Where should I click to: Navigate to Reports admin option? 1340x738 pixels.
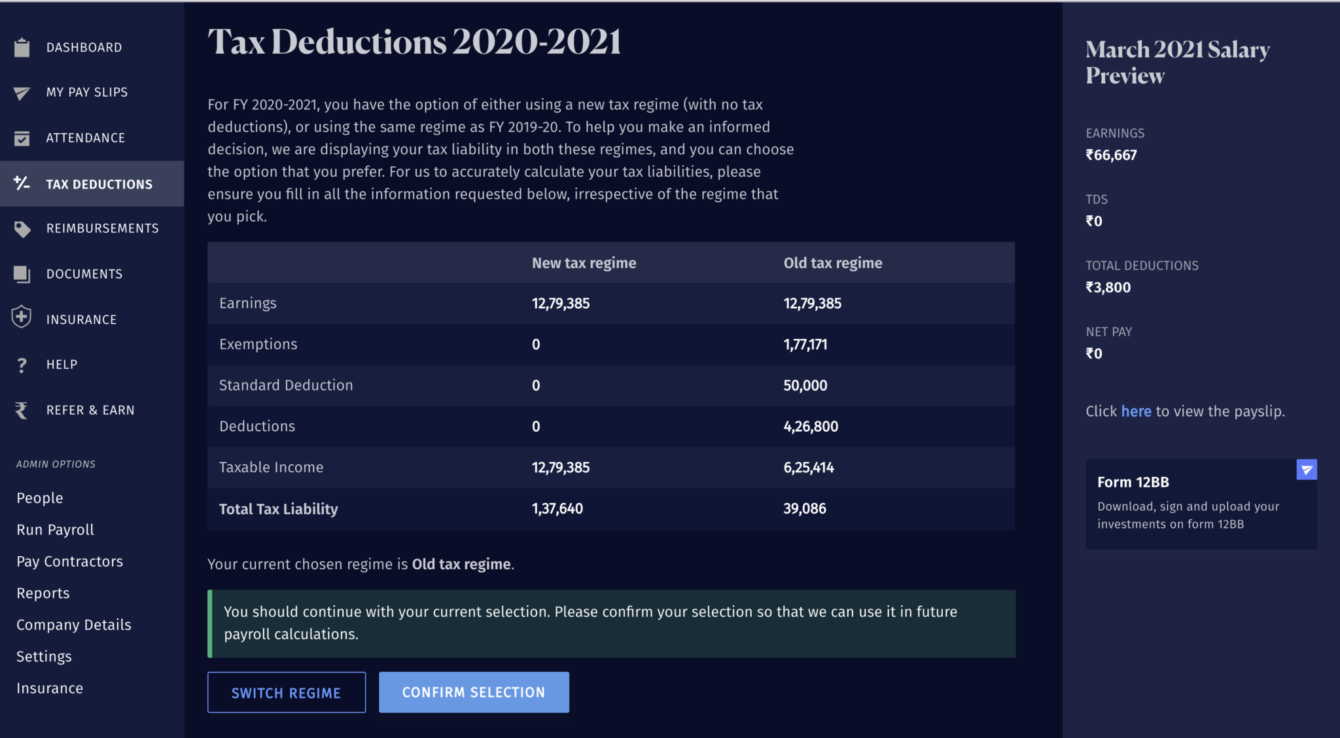pos(43,593)
